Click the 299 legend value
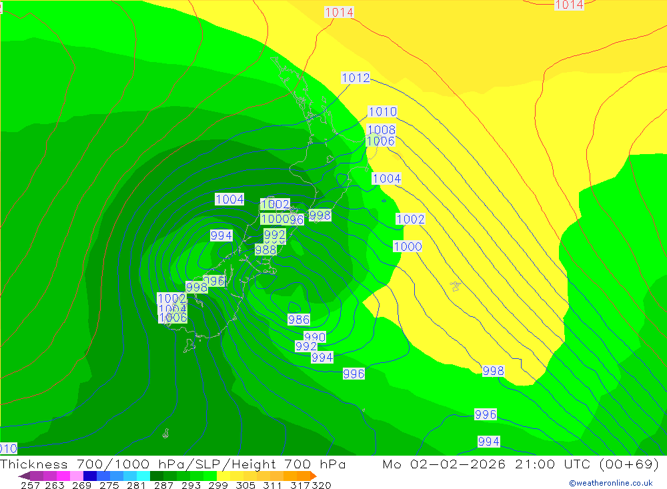Viewport: 667px width, 489px height. point(218,485)
